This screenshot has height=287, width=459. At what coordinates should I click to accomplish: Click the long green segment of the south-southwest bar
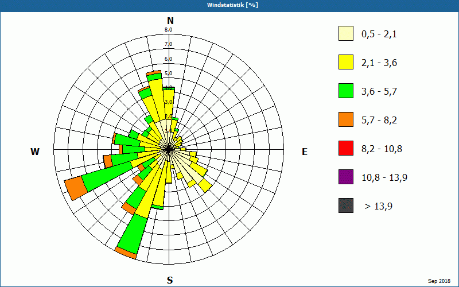(133, 233)
